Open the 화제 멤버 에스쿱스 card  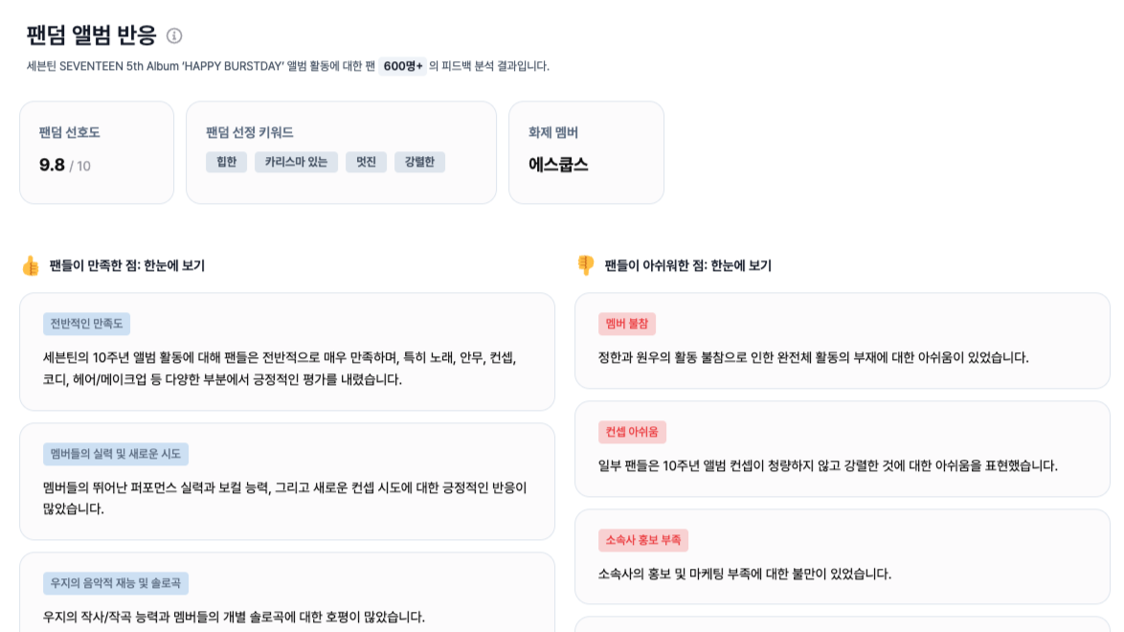click(585, 153)
